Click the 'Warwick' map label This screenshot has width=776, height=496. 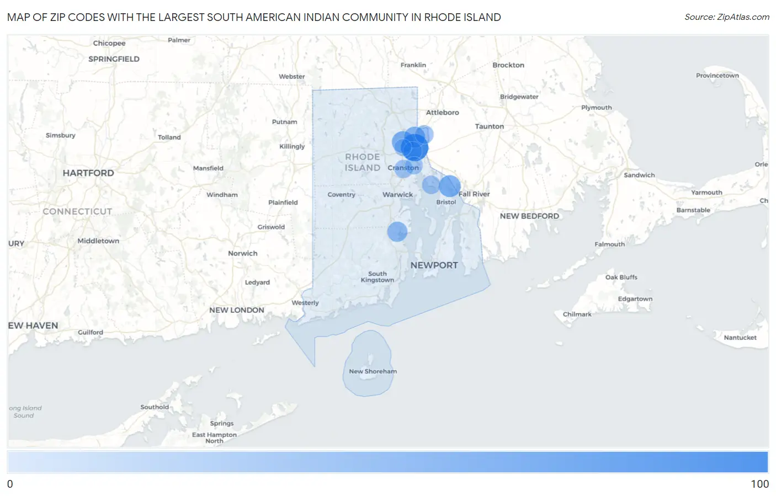397,195
